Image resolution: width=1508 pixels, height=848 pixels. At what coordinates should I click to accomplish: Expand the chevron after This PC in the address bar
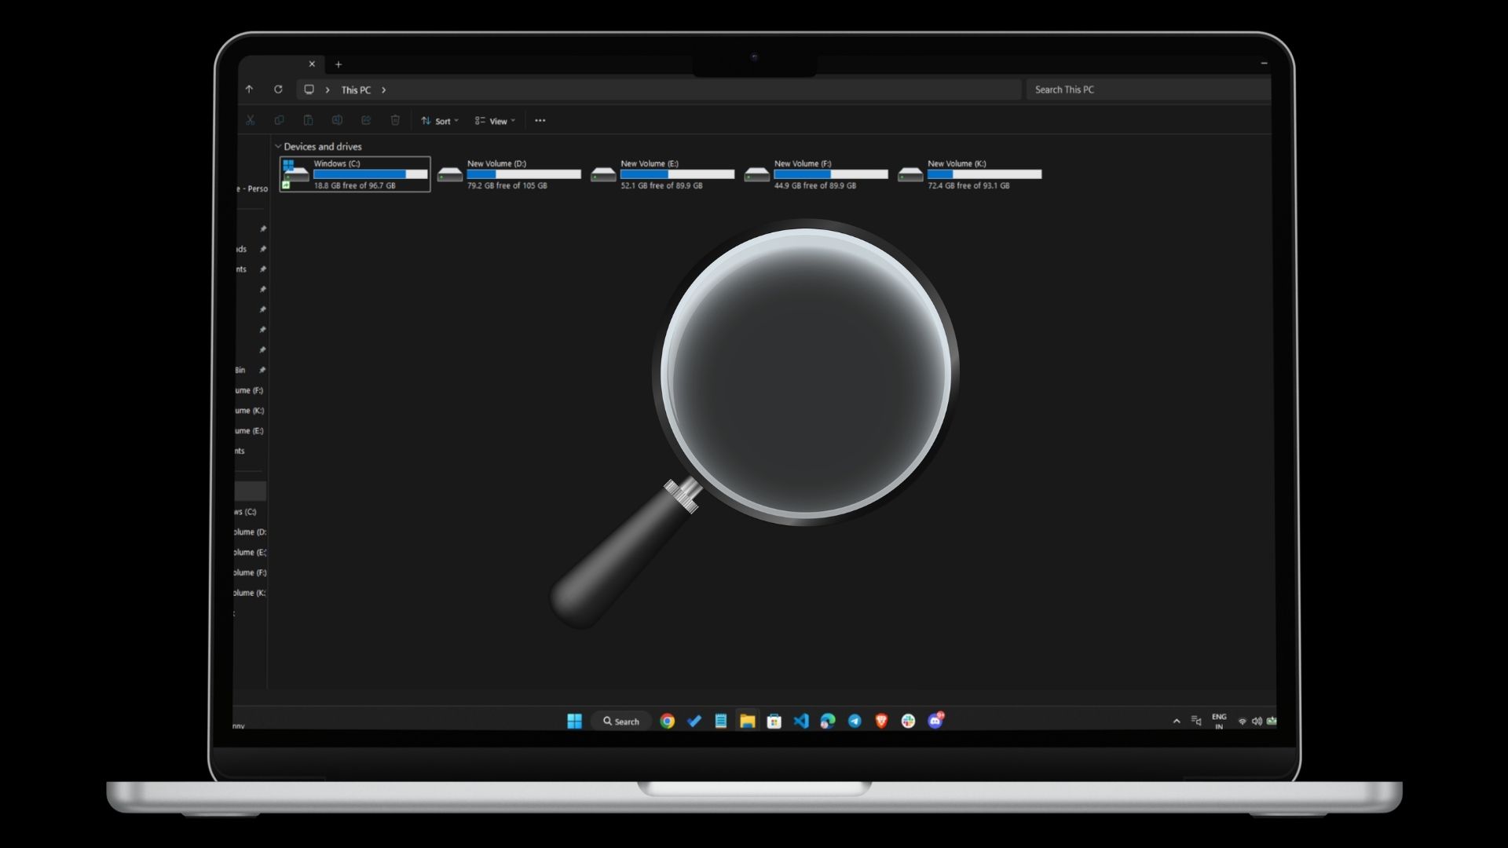383,90
